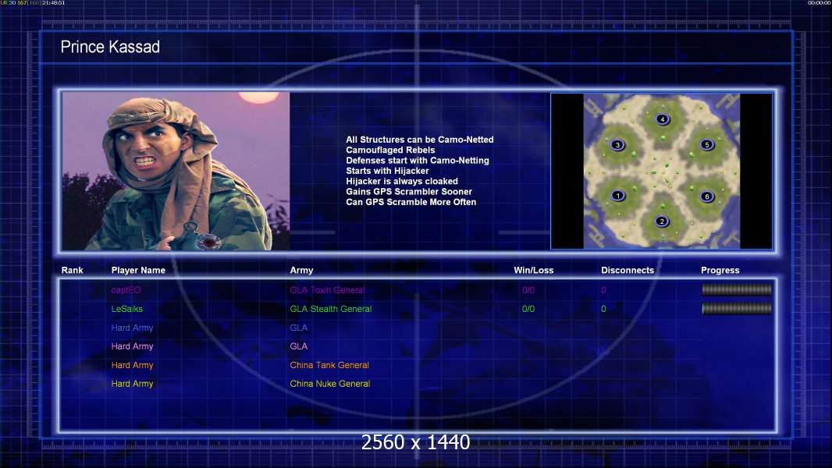This screenshot has height=468, width=832.
Task: Click captEO's loading progress bar
Action: pos(737,289)
